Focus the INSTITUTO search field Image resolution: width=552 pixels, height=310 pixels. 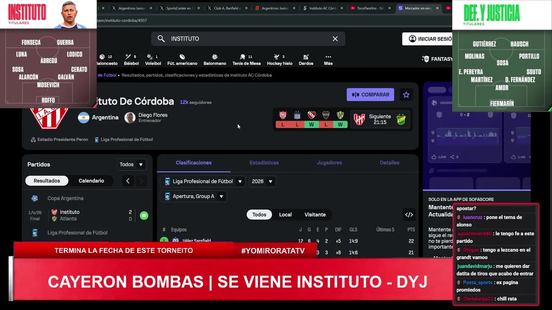[248, 39]
